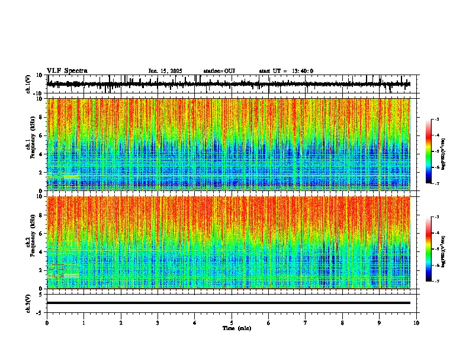Click the ch.1 PSD color scale bar
Screen dimensions: 469x362
tap(429, 151)
